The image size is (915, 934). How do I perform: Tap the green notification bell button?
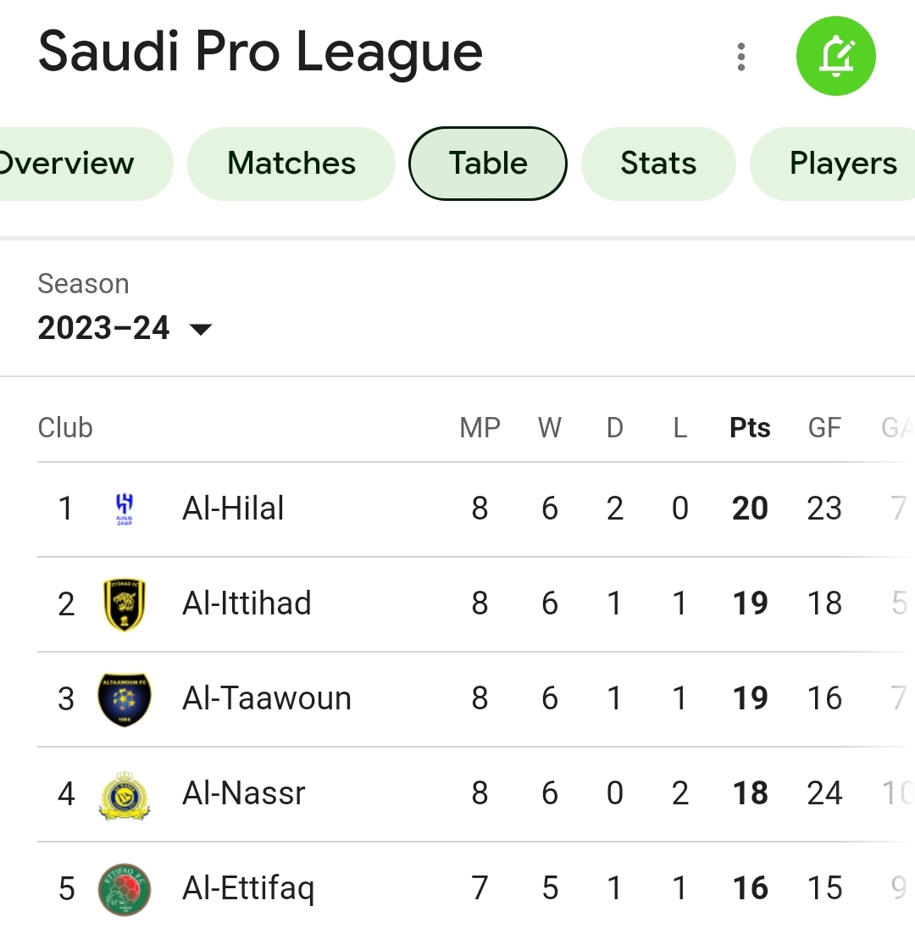(836, 56)
